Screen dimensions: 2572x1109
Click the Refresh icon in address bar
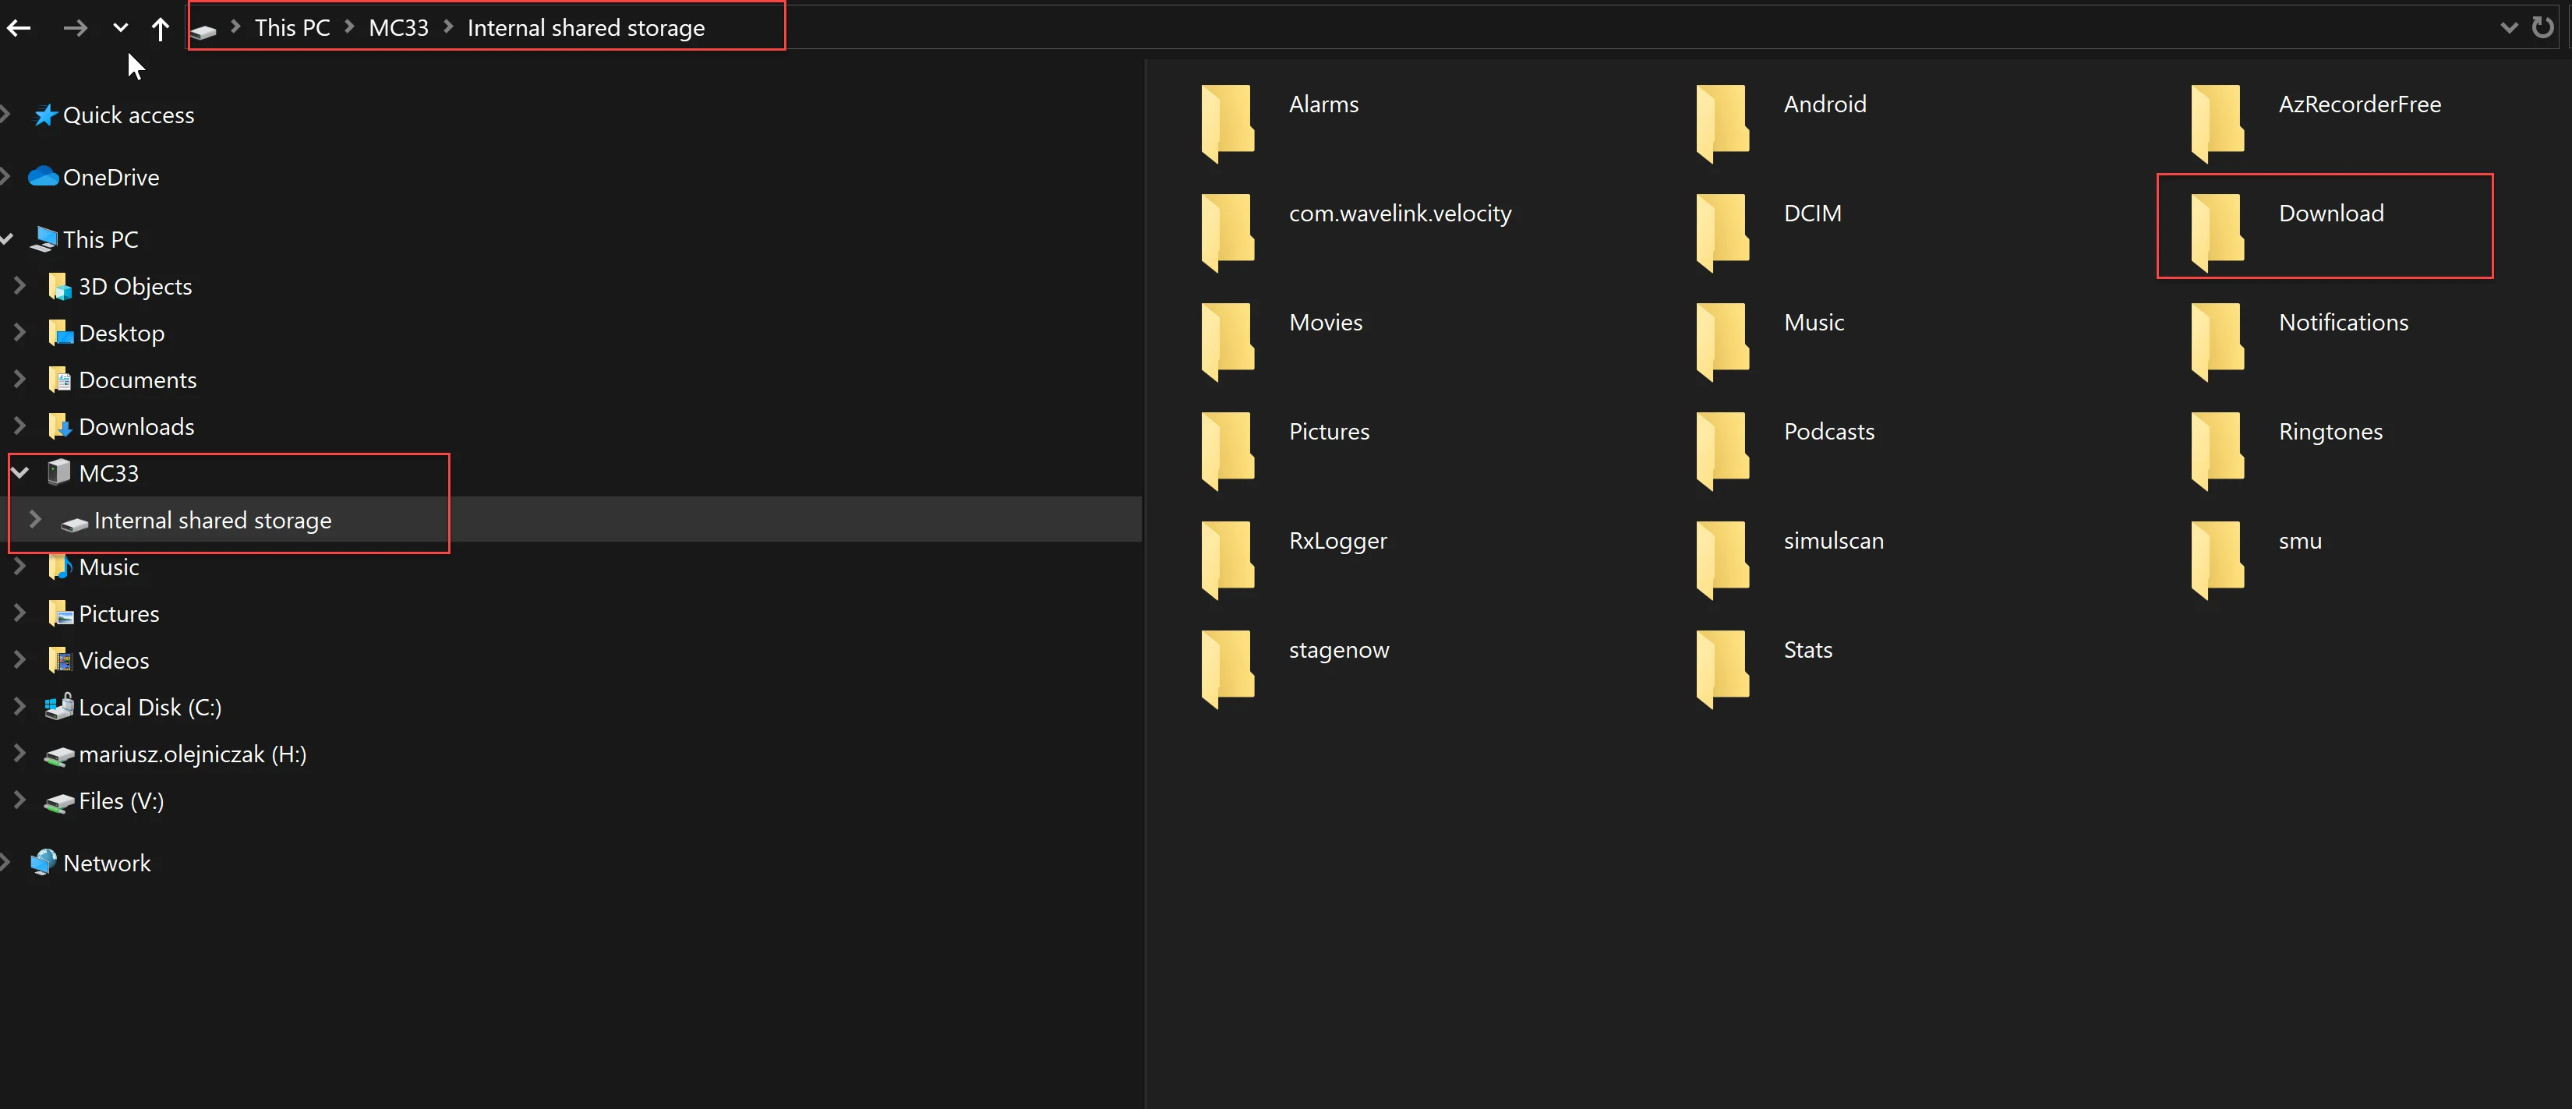[x=2543, y=27]
